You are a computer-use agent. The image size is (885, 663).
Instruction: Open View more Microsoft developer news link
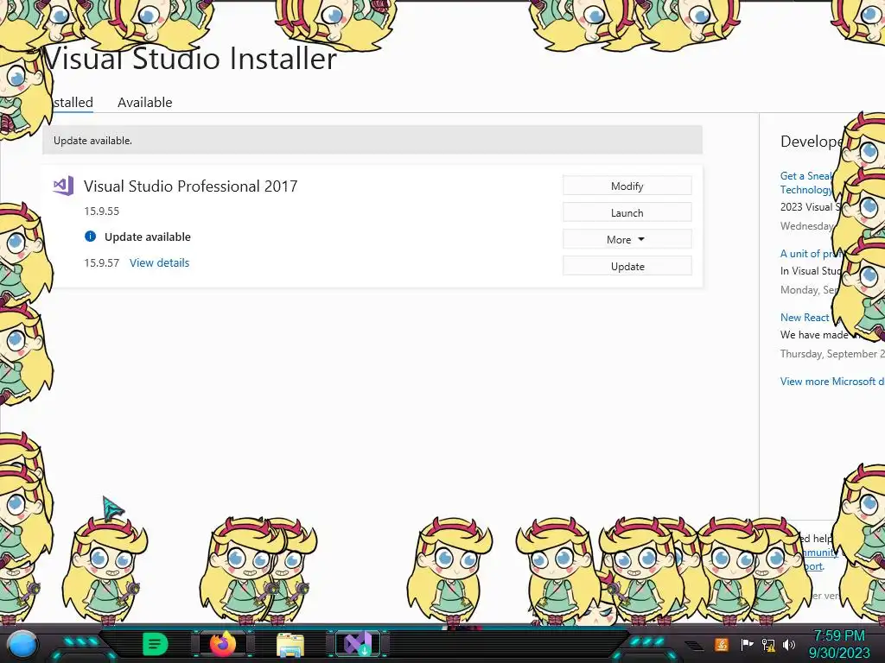pos(832,382)
